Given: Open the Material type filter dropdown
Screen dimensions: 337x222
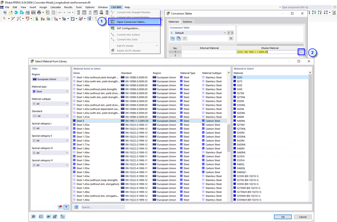Looking at the screenshot, I should (50, 91).
